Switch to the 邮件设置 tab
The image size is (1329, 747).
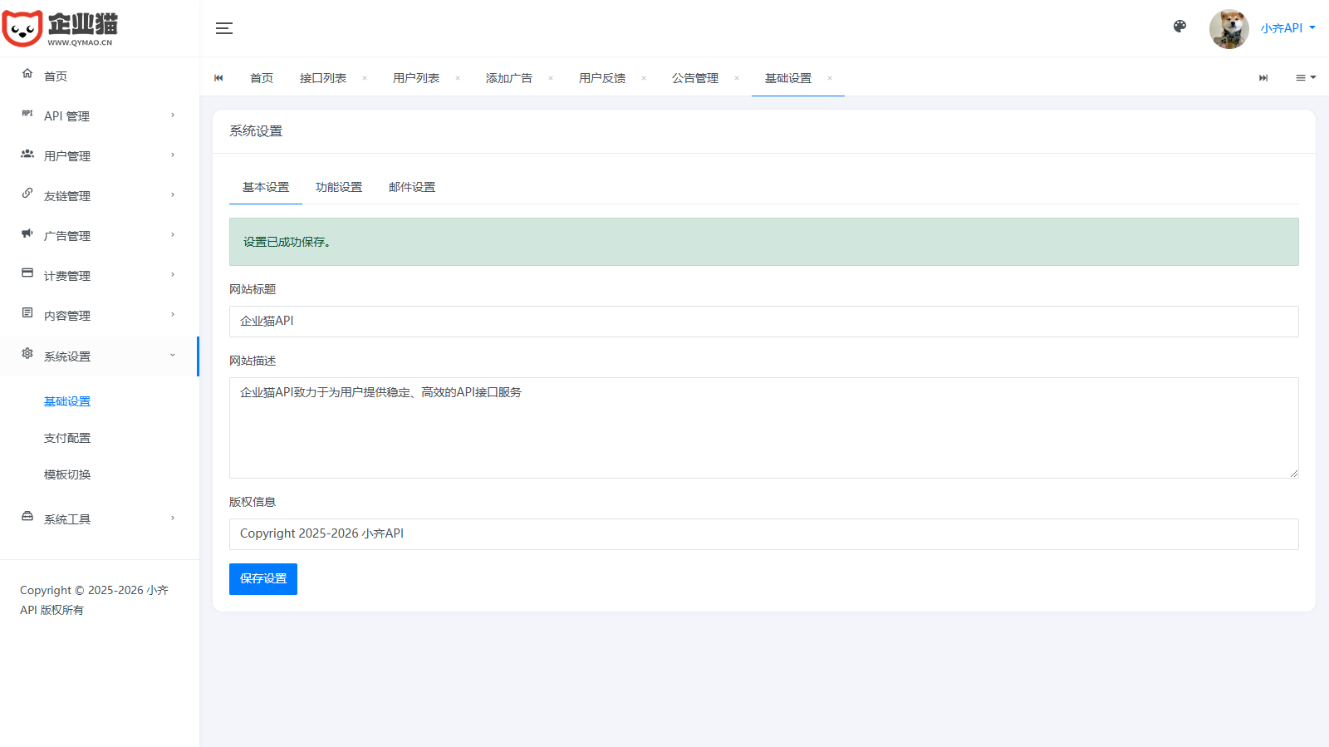(412, 187)
